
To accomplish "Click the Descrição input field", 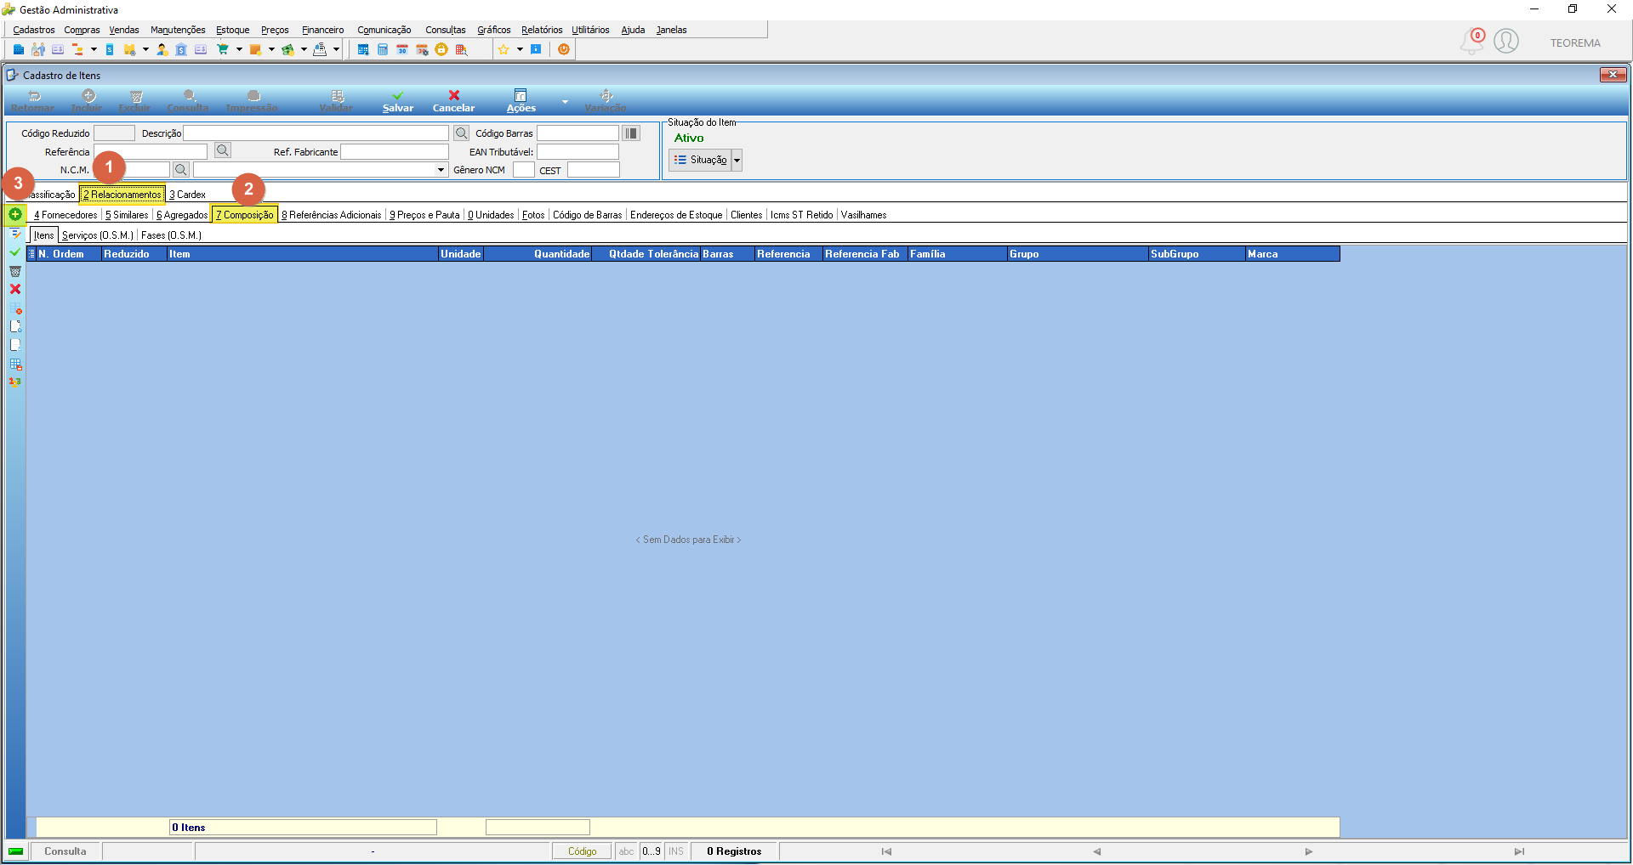I will 316,133.
